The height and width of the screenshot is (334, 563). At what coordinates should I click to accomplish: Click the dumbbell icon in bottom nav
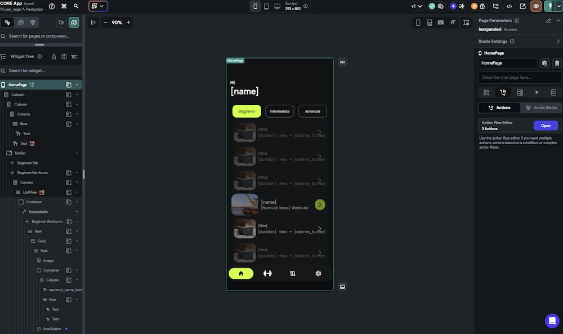[x=267, y=273]
